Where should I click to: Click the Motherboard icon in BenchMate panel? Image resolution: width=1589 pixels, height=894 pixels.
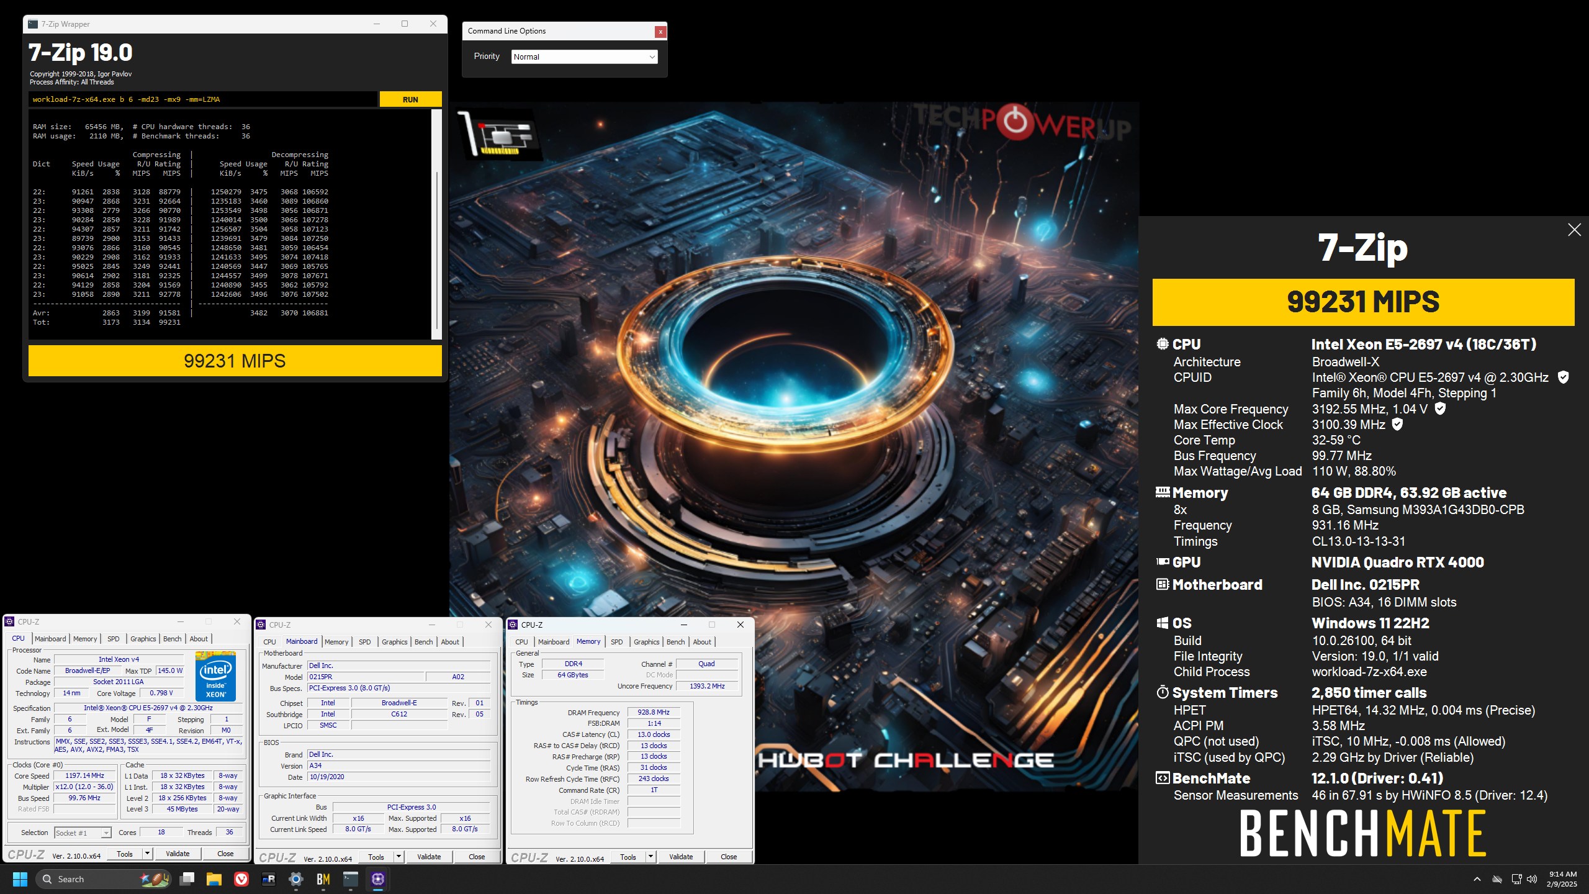pos(1163,584)
